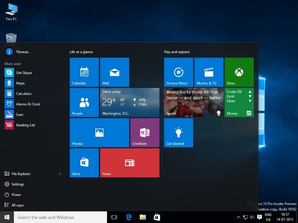Open the Movies & TV tile

(x=209, y=72)
